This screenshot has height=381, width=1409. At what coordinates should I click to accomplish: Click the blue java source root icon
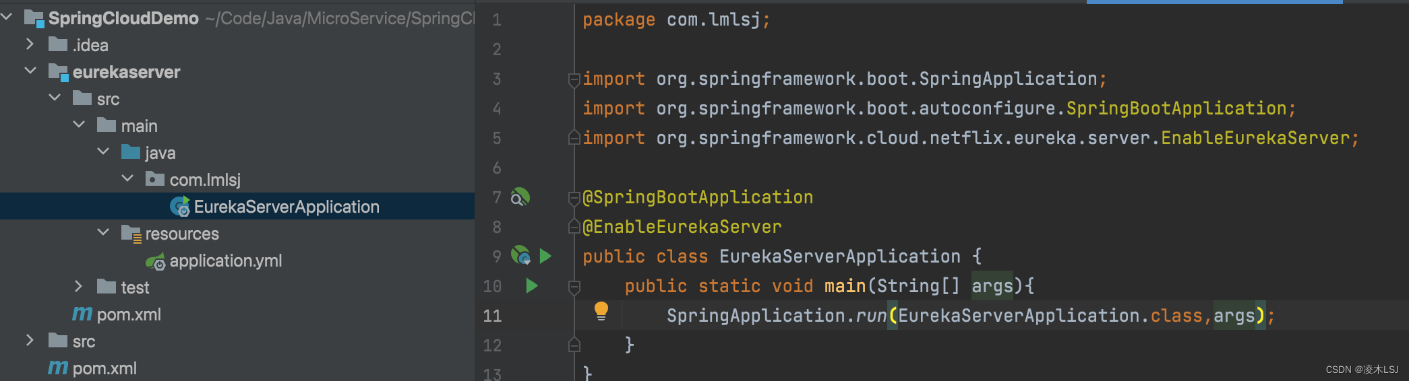[131, 152]
